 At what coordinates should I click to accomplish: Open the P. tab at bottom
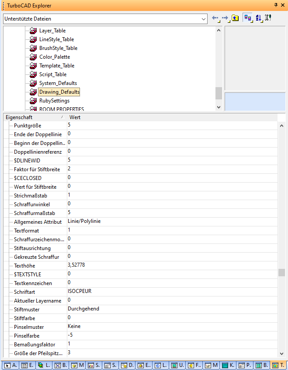(244, 365)
